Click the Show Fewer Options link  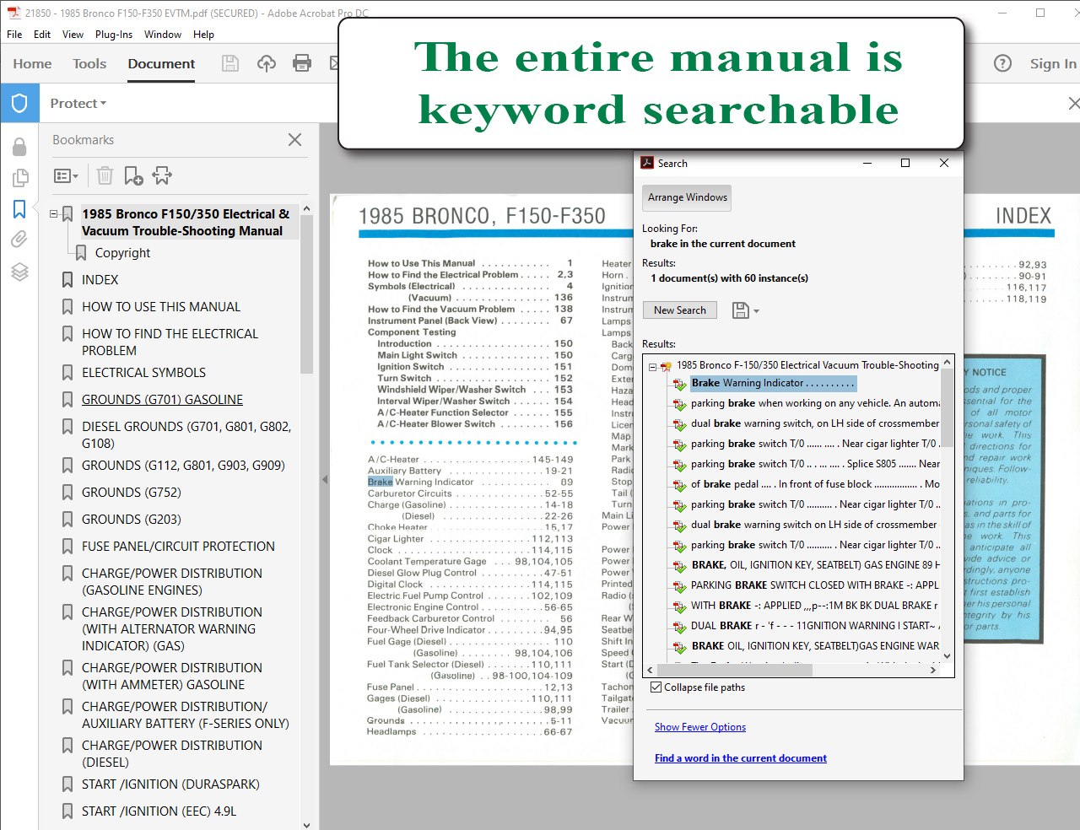[700, 727]
